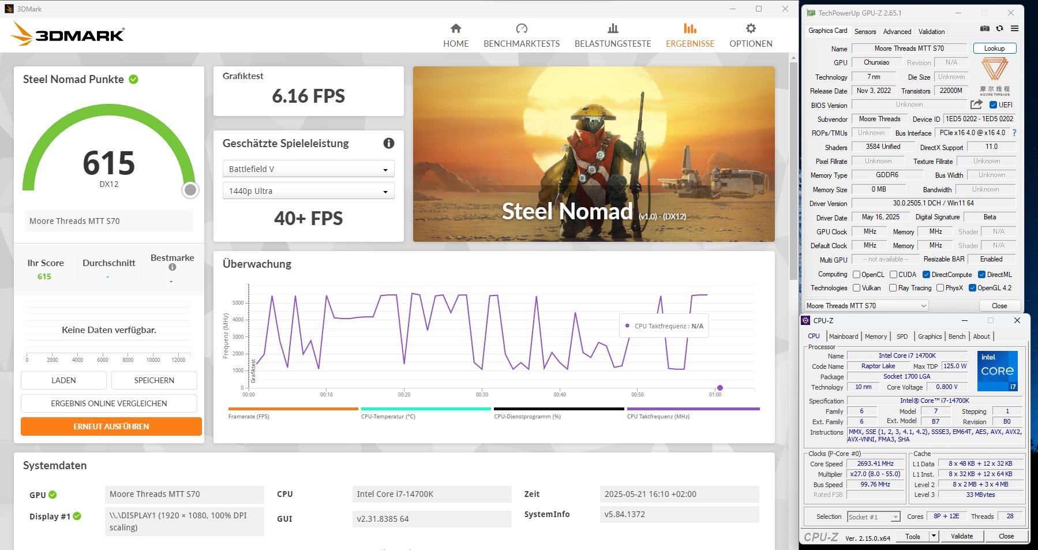Image resolution: width=1038 pixels, height=550 pixels.
Task: Open ERGEBNISSE results icon in 3DMark
Action: (690, 28)
